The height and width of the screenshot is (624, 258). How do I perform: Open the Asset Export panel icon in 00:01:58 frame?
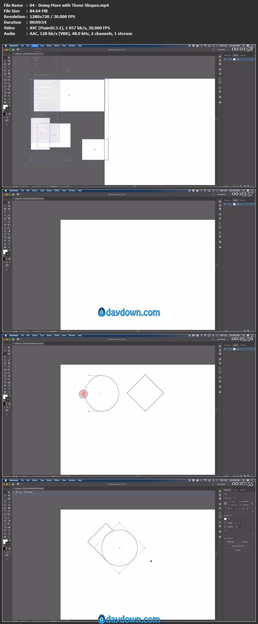[x=220, y=82]
